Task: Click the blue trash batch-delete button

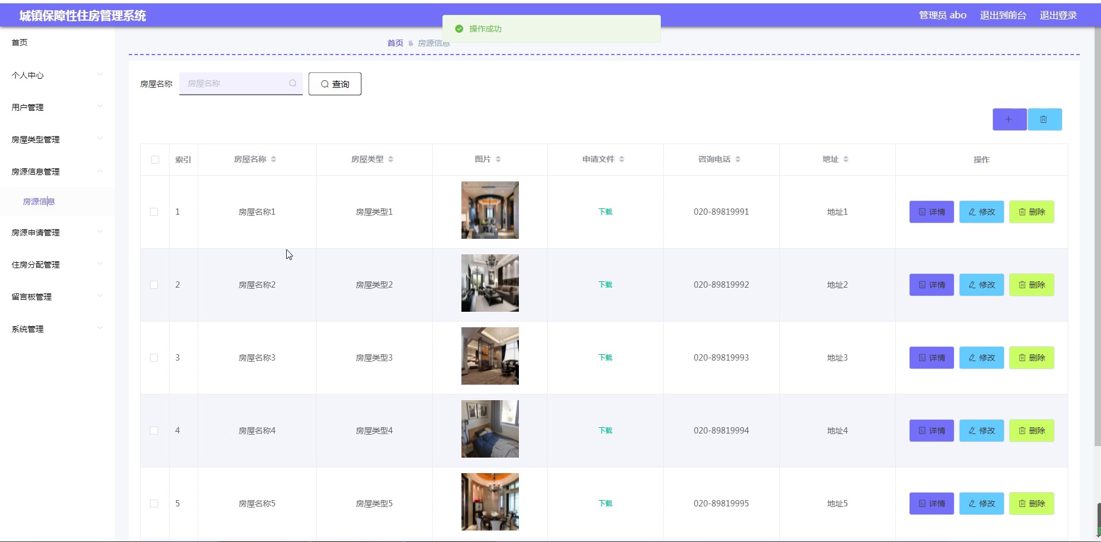Action: [1044, 119]
